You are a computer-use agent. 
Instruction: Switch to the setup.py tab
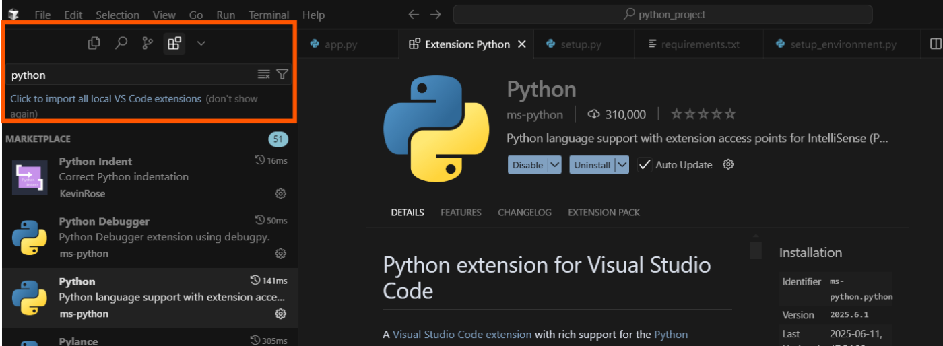(584, 44)
